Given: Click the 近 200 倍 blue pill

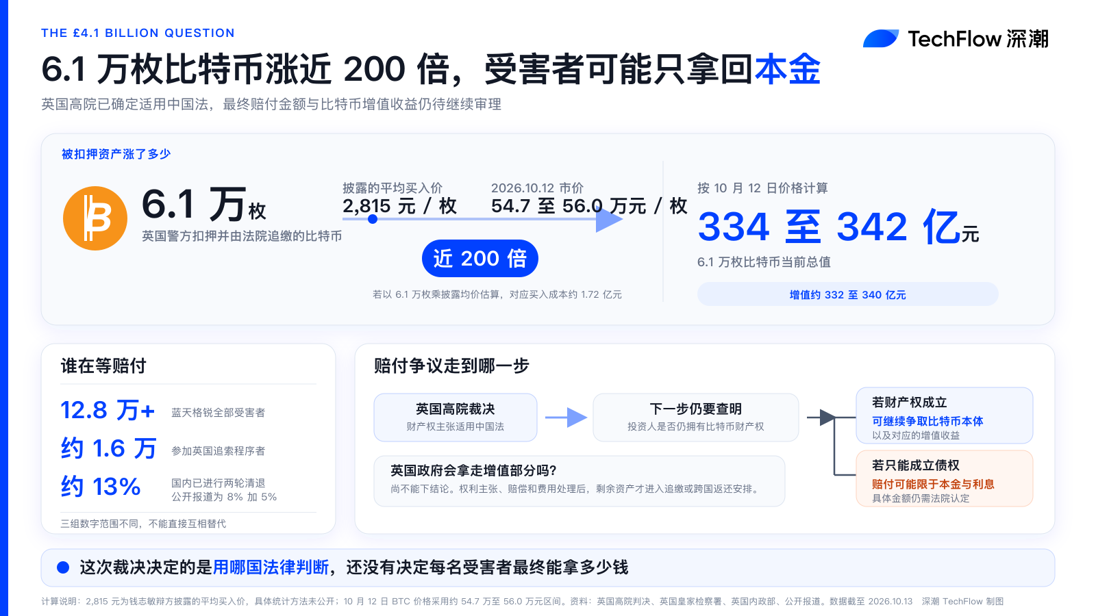Looking at the screenshot, I should pyautogui.click(x=480, y=258).
